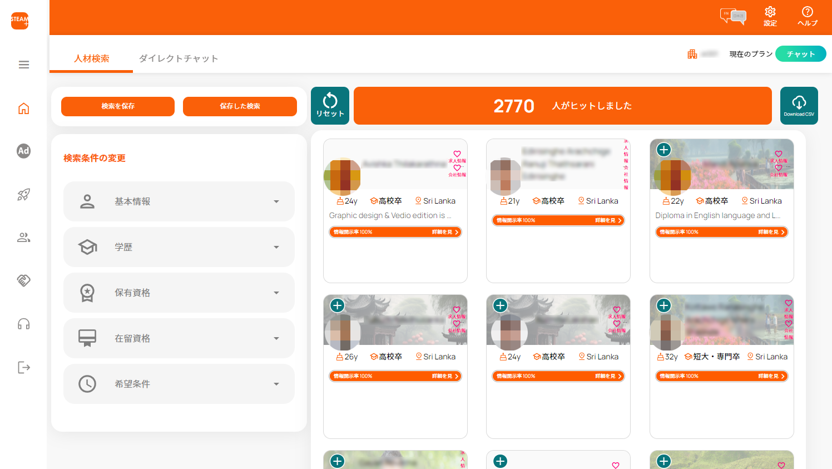Click the green チャット plan button

point(800,54)
